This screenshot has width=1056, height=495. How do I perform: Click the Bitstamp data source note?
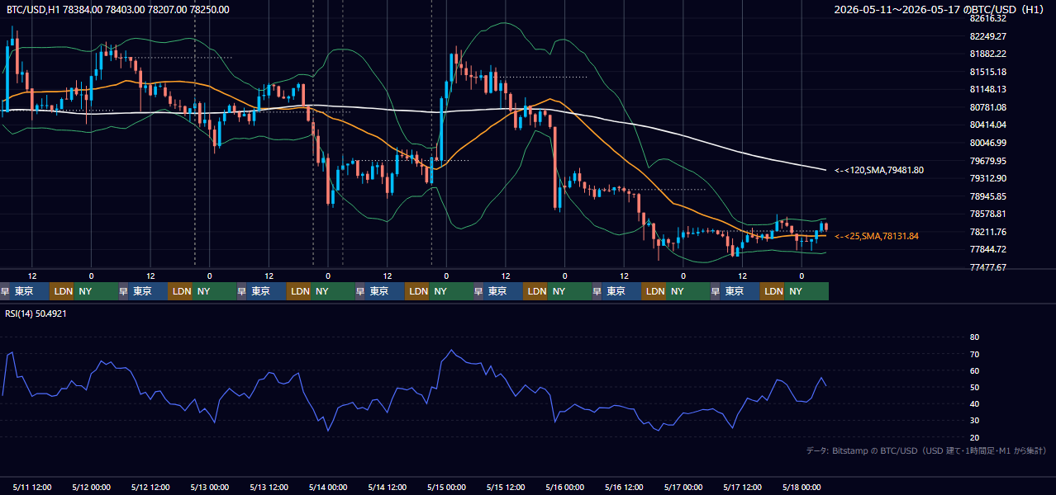(x=926, y=450)
